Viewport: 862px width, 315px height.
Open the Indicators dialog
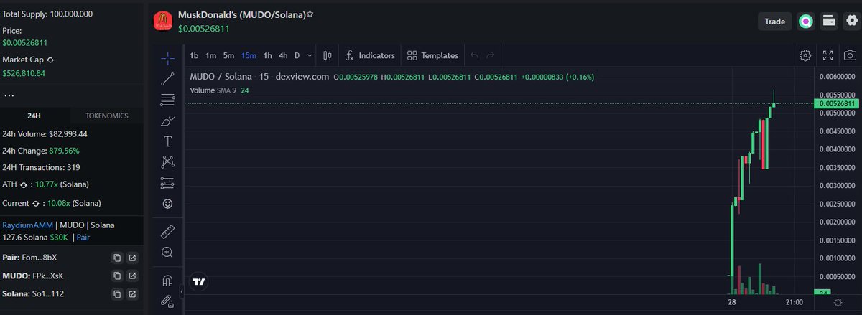370,55
